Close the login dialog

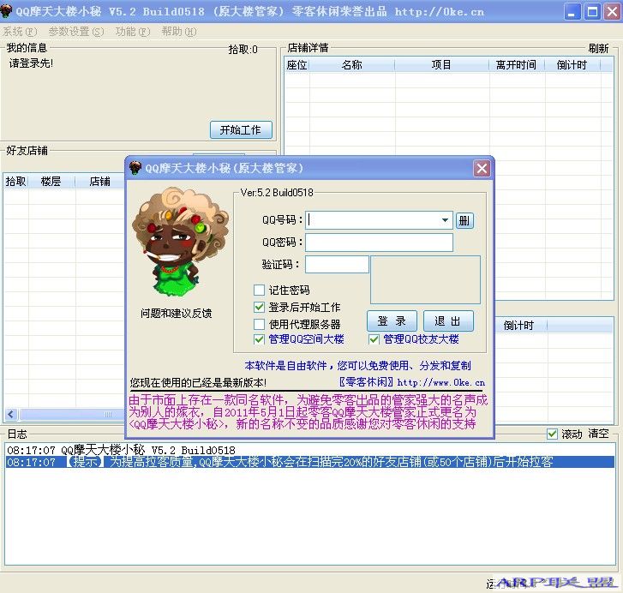(482, 169)
